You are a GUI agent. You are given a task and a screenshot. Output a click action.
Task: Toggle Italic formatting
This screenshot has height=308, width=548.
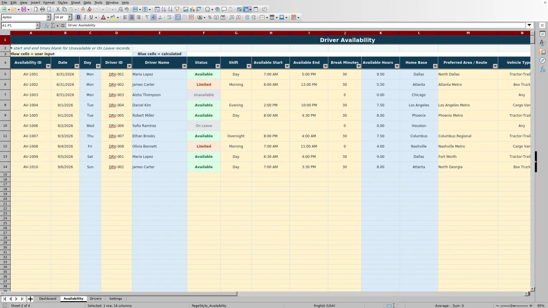84,17
